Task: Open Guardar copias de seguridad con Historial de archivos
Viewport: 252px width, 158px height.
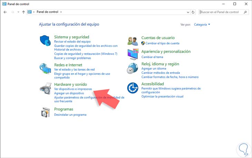Action: [86, 48]
